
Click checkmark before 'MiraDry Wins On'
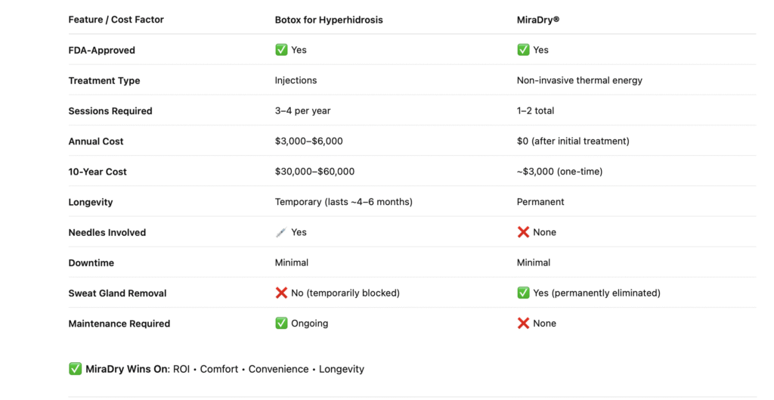(x=75, y=369)
